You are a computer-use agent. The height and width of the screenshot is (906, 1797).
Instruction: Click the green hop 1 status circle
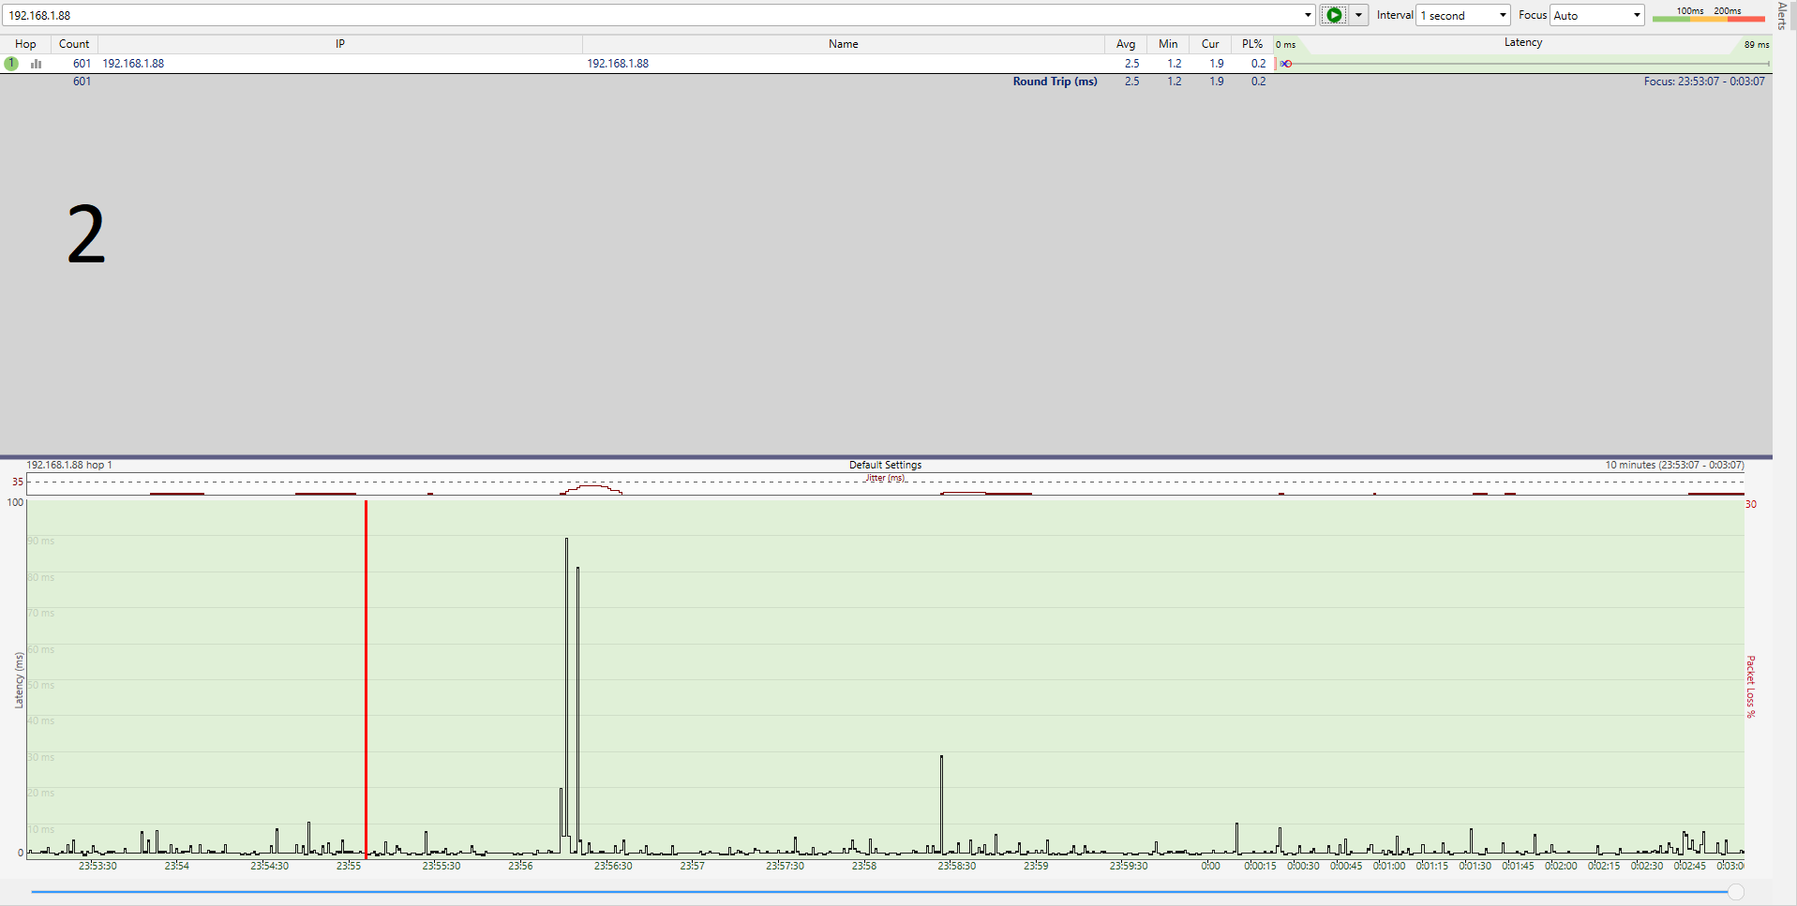click(11, 64)
